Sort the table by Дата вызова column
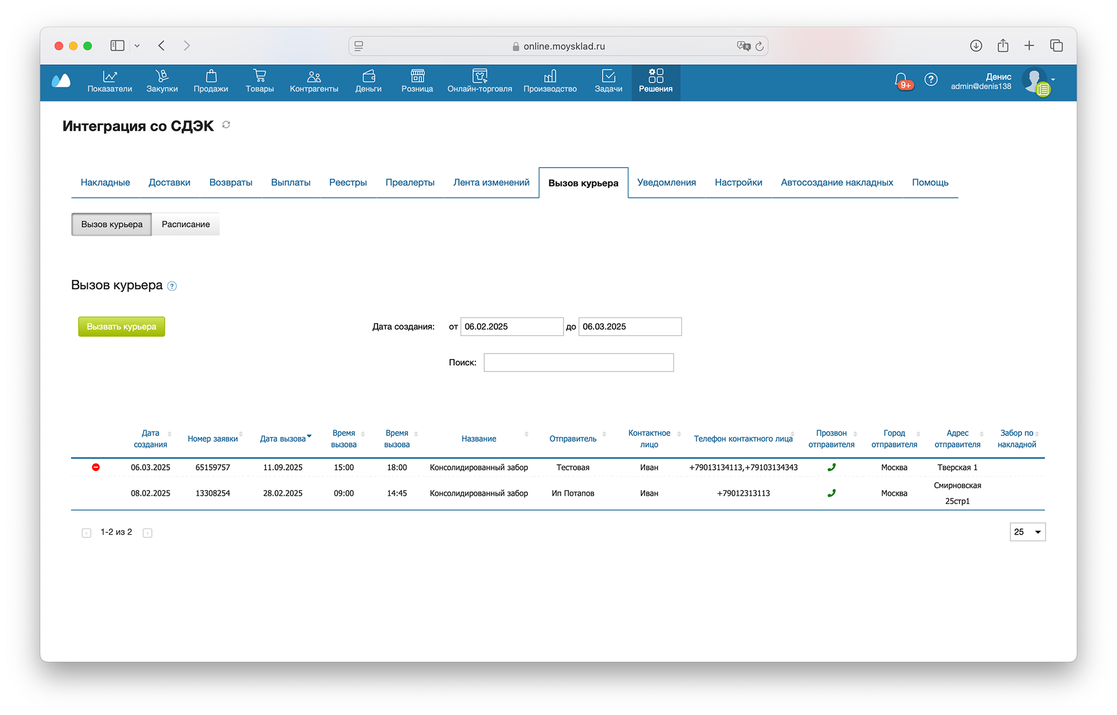This screenshot has width=1117, height=715. (283, 438)
